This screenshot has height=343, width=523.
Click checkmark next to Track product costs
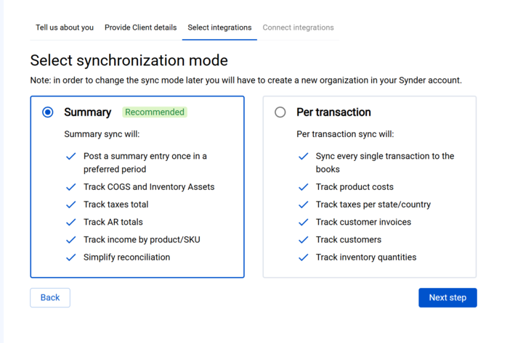(304, 187)
